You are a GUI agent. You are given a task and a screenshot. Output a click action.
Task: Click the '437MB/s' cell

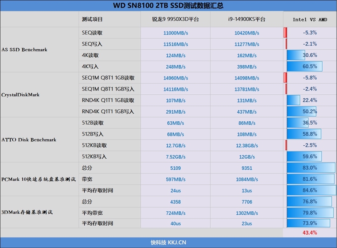(247, 112)
